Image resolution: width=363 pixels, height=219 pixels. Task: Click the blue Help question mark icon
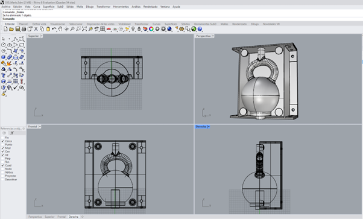click(x=200, y=29)
